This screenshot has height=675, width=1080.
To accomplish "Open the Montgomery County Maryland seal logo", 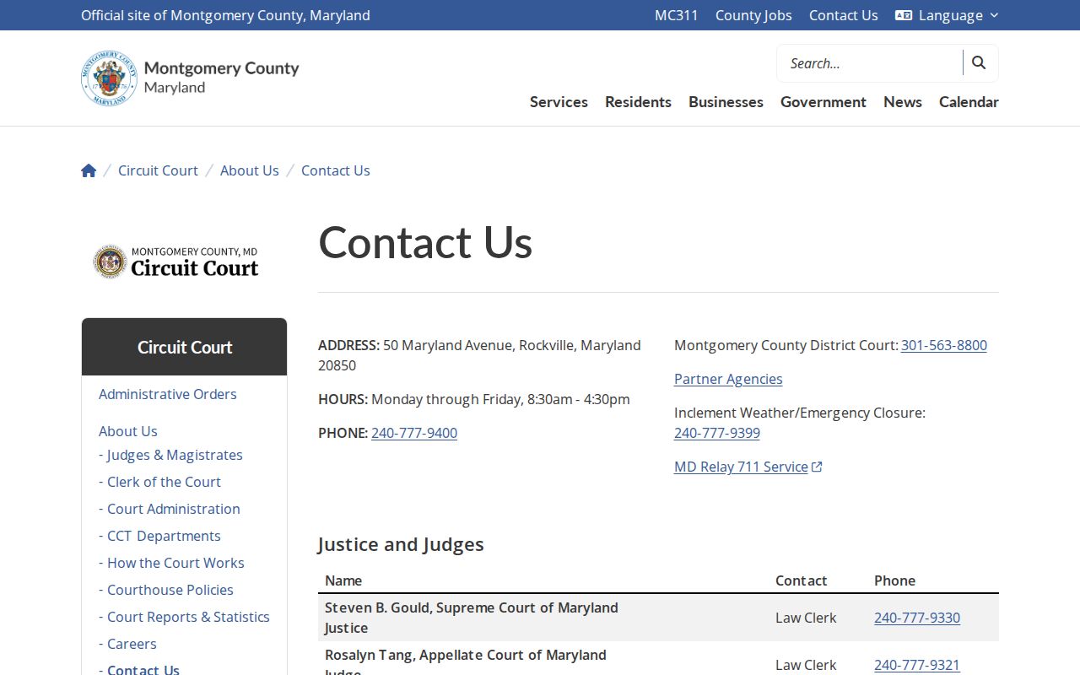I will click(190, 78).
